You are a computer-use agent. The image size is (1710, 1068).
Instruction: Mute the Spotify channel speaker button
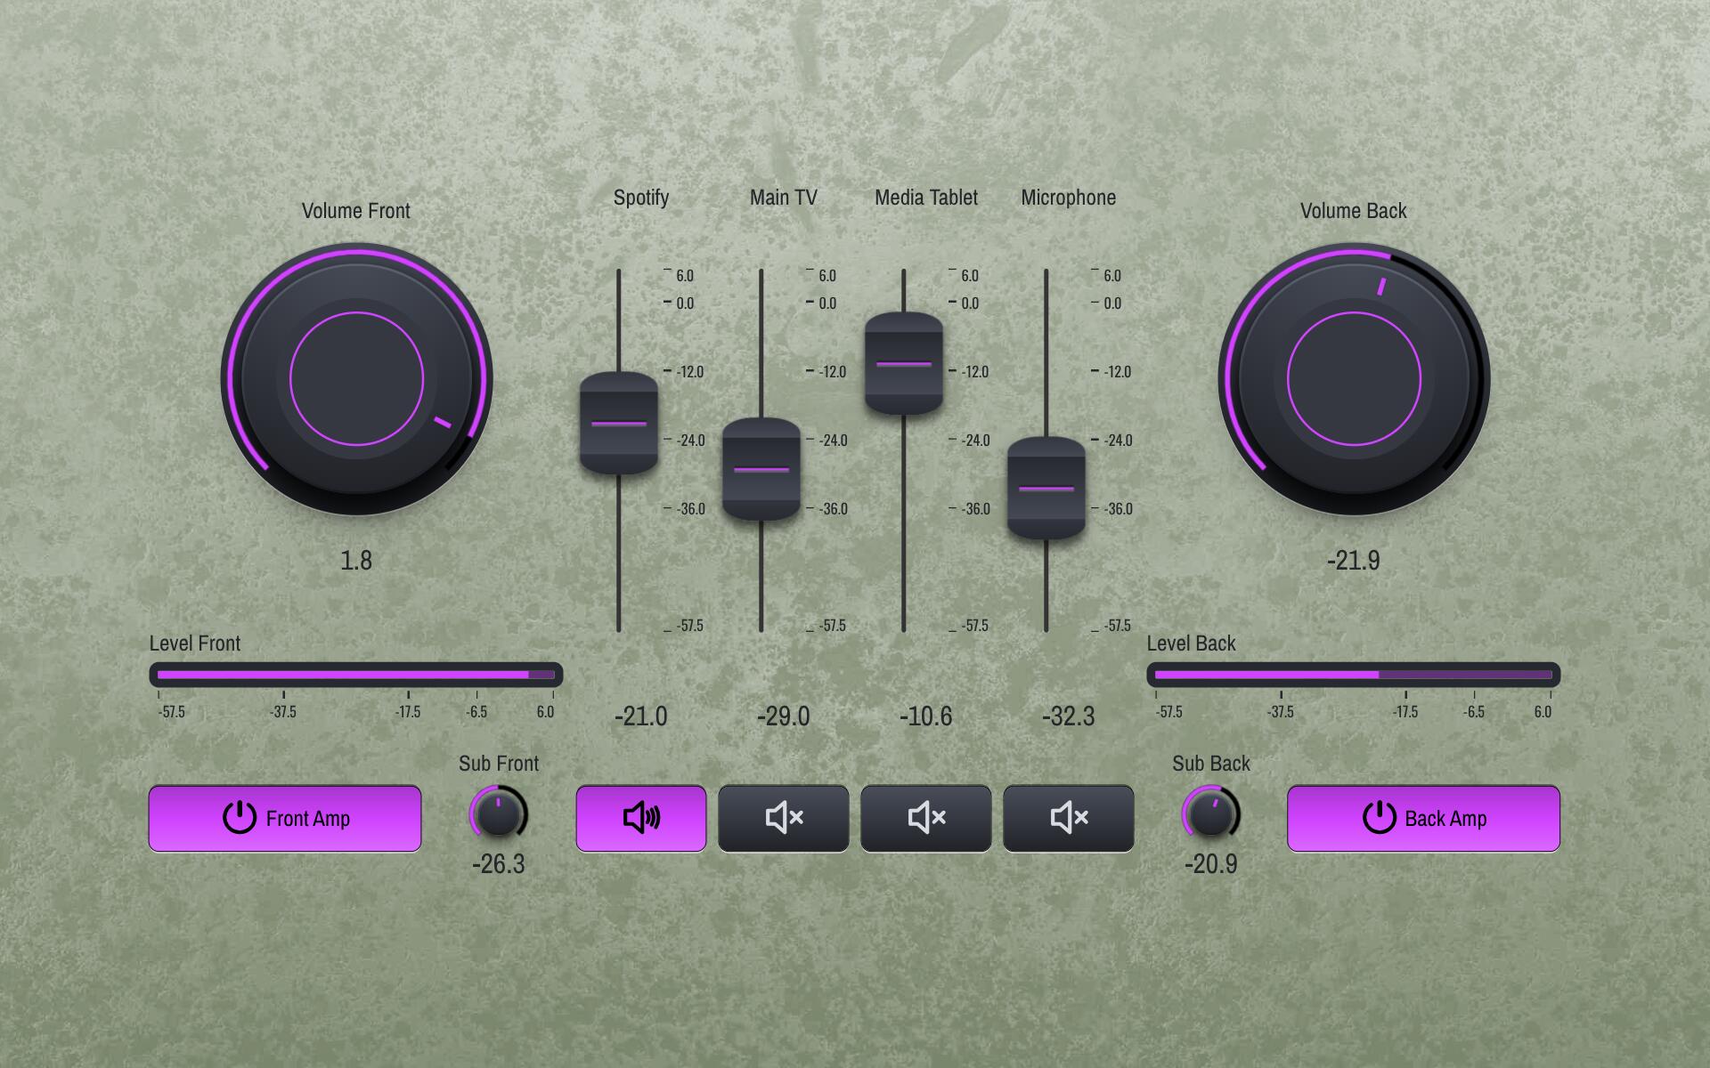click(640, 818)
